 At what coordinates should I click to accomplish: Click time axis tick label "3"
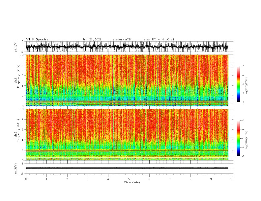click(88, 179)
